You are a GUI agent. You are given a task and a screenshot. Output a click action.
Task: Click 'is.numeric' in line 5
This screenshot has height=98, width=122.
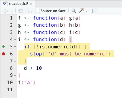pyautogui.click(x=54, y=47)
